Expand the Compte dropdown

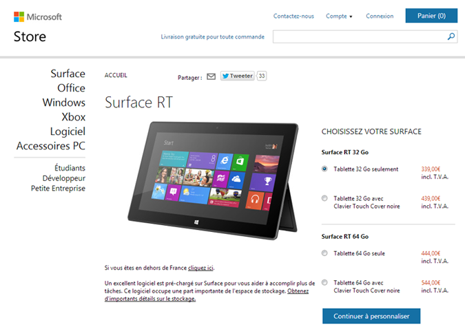339,16
